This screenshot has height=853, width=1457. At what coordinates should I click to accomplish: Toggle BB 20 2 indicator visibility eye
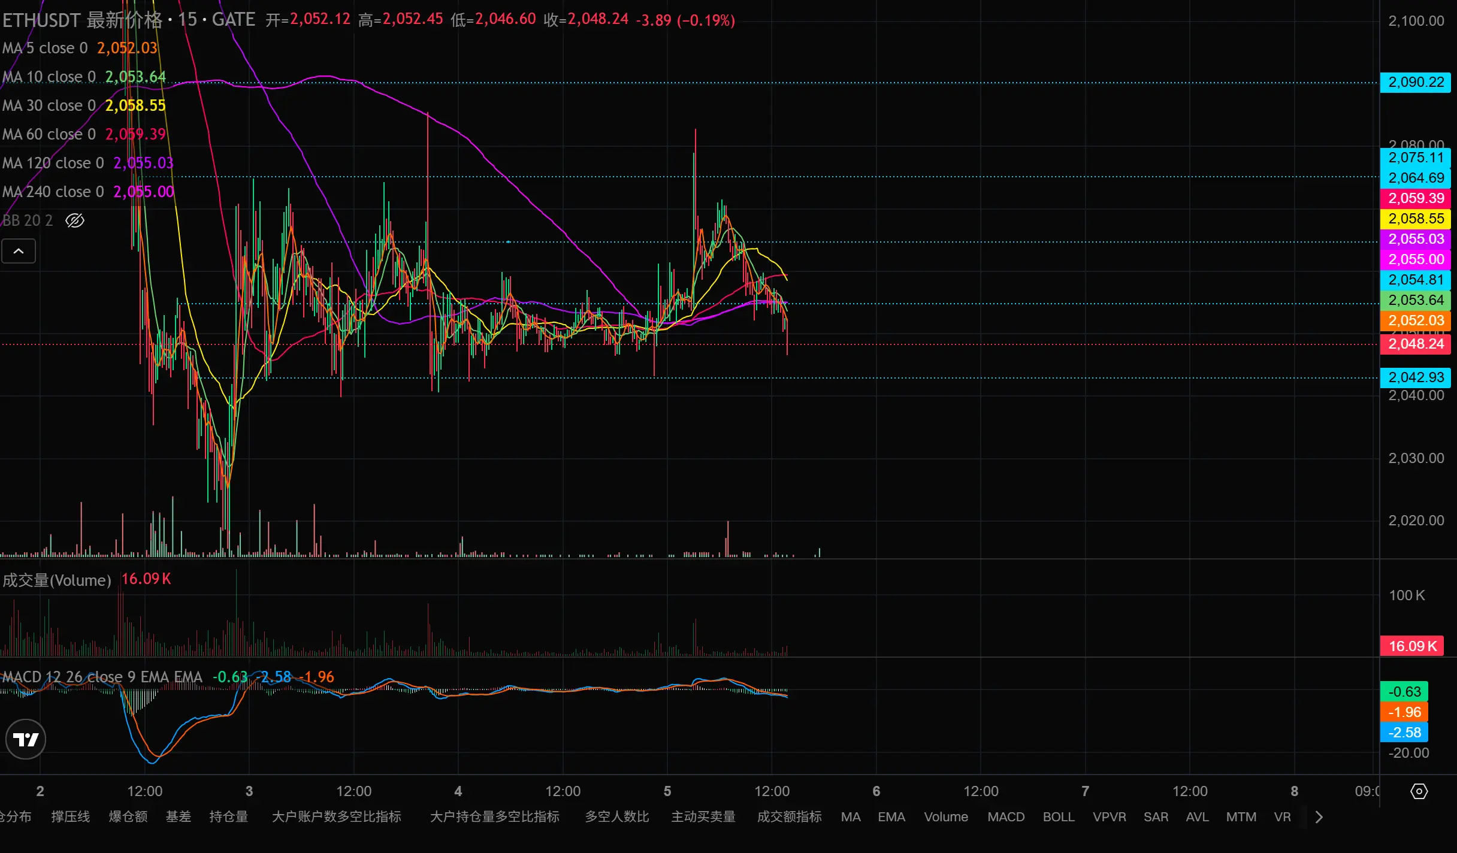pyautogui.click(x=75, y=220)
